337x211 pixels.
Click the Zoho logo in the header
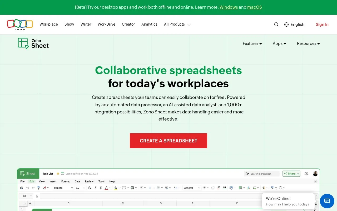coord(20,25)
